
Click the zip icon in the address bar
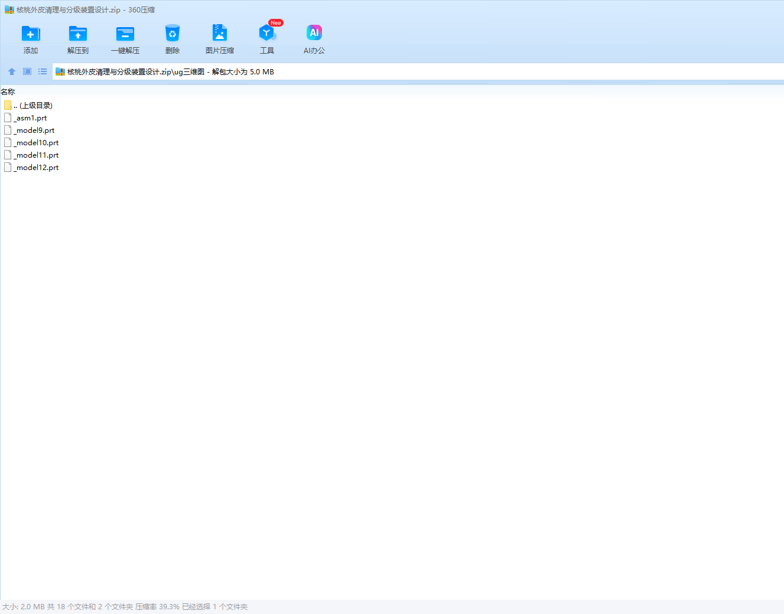click(x=60, y=71)
